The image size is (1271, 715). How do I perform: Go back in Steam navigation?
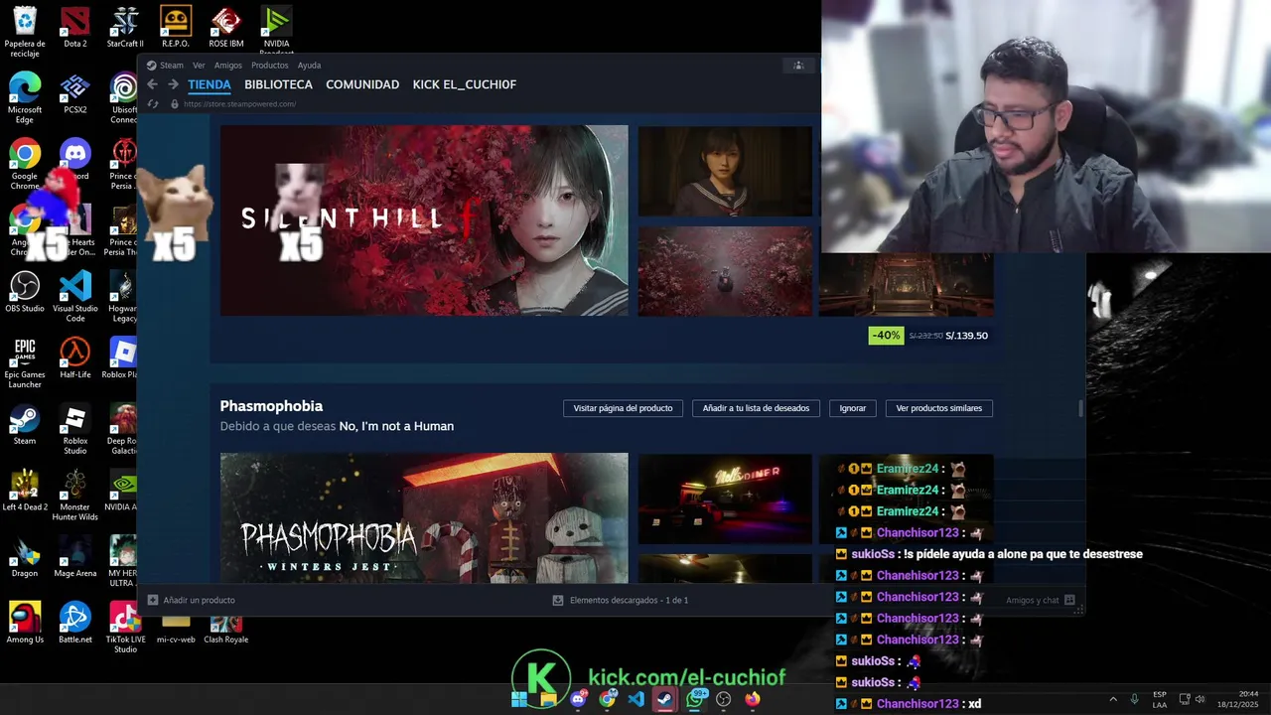(152, 84)
